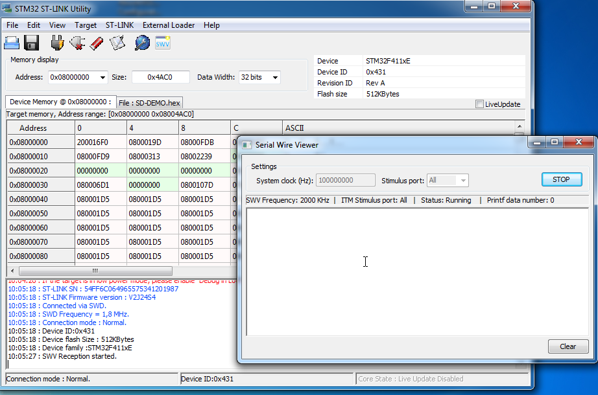The width and height of the screenshot is (598, 395).
Task: Select memory cell 08000313
Action: coord(152,157)
